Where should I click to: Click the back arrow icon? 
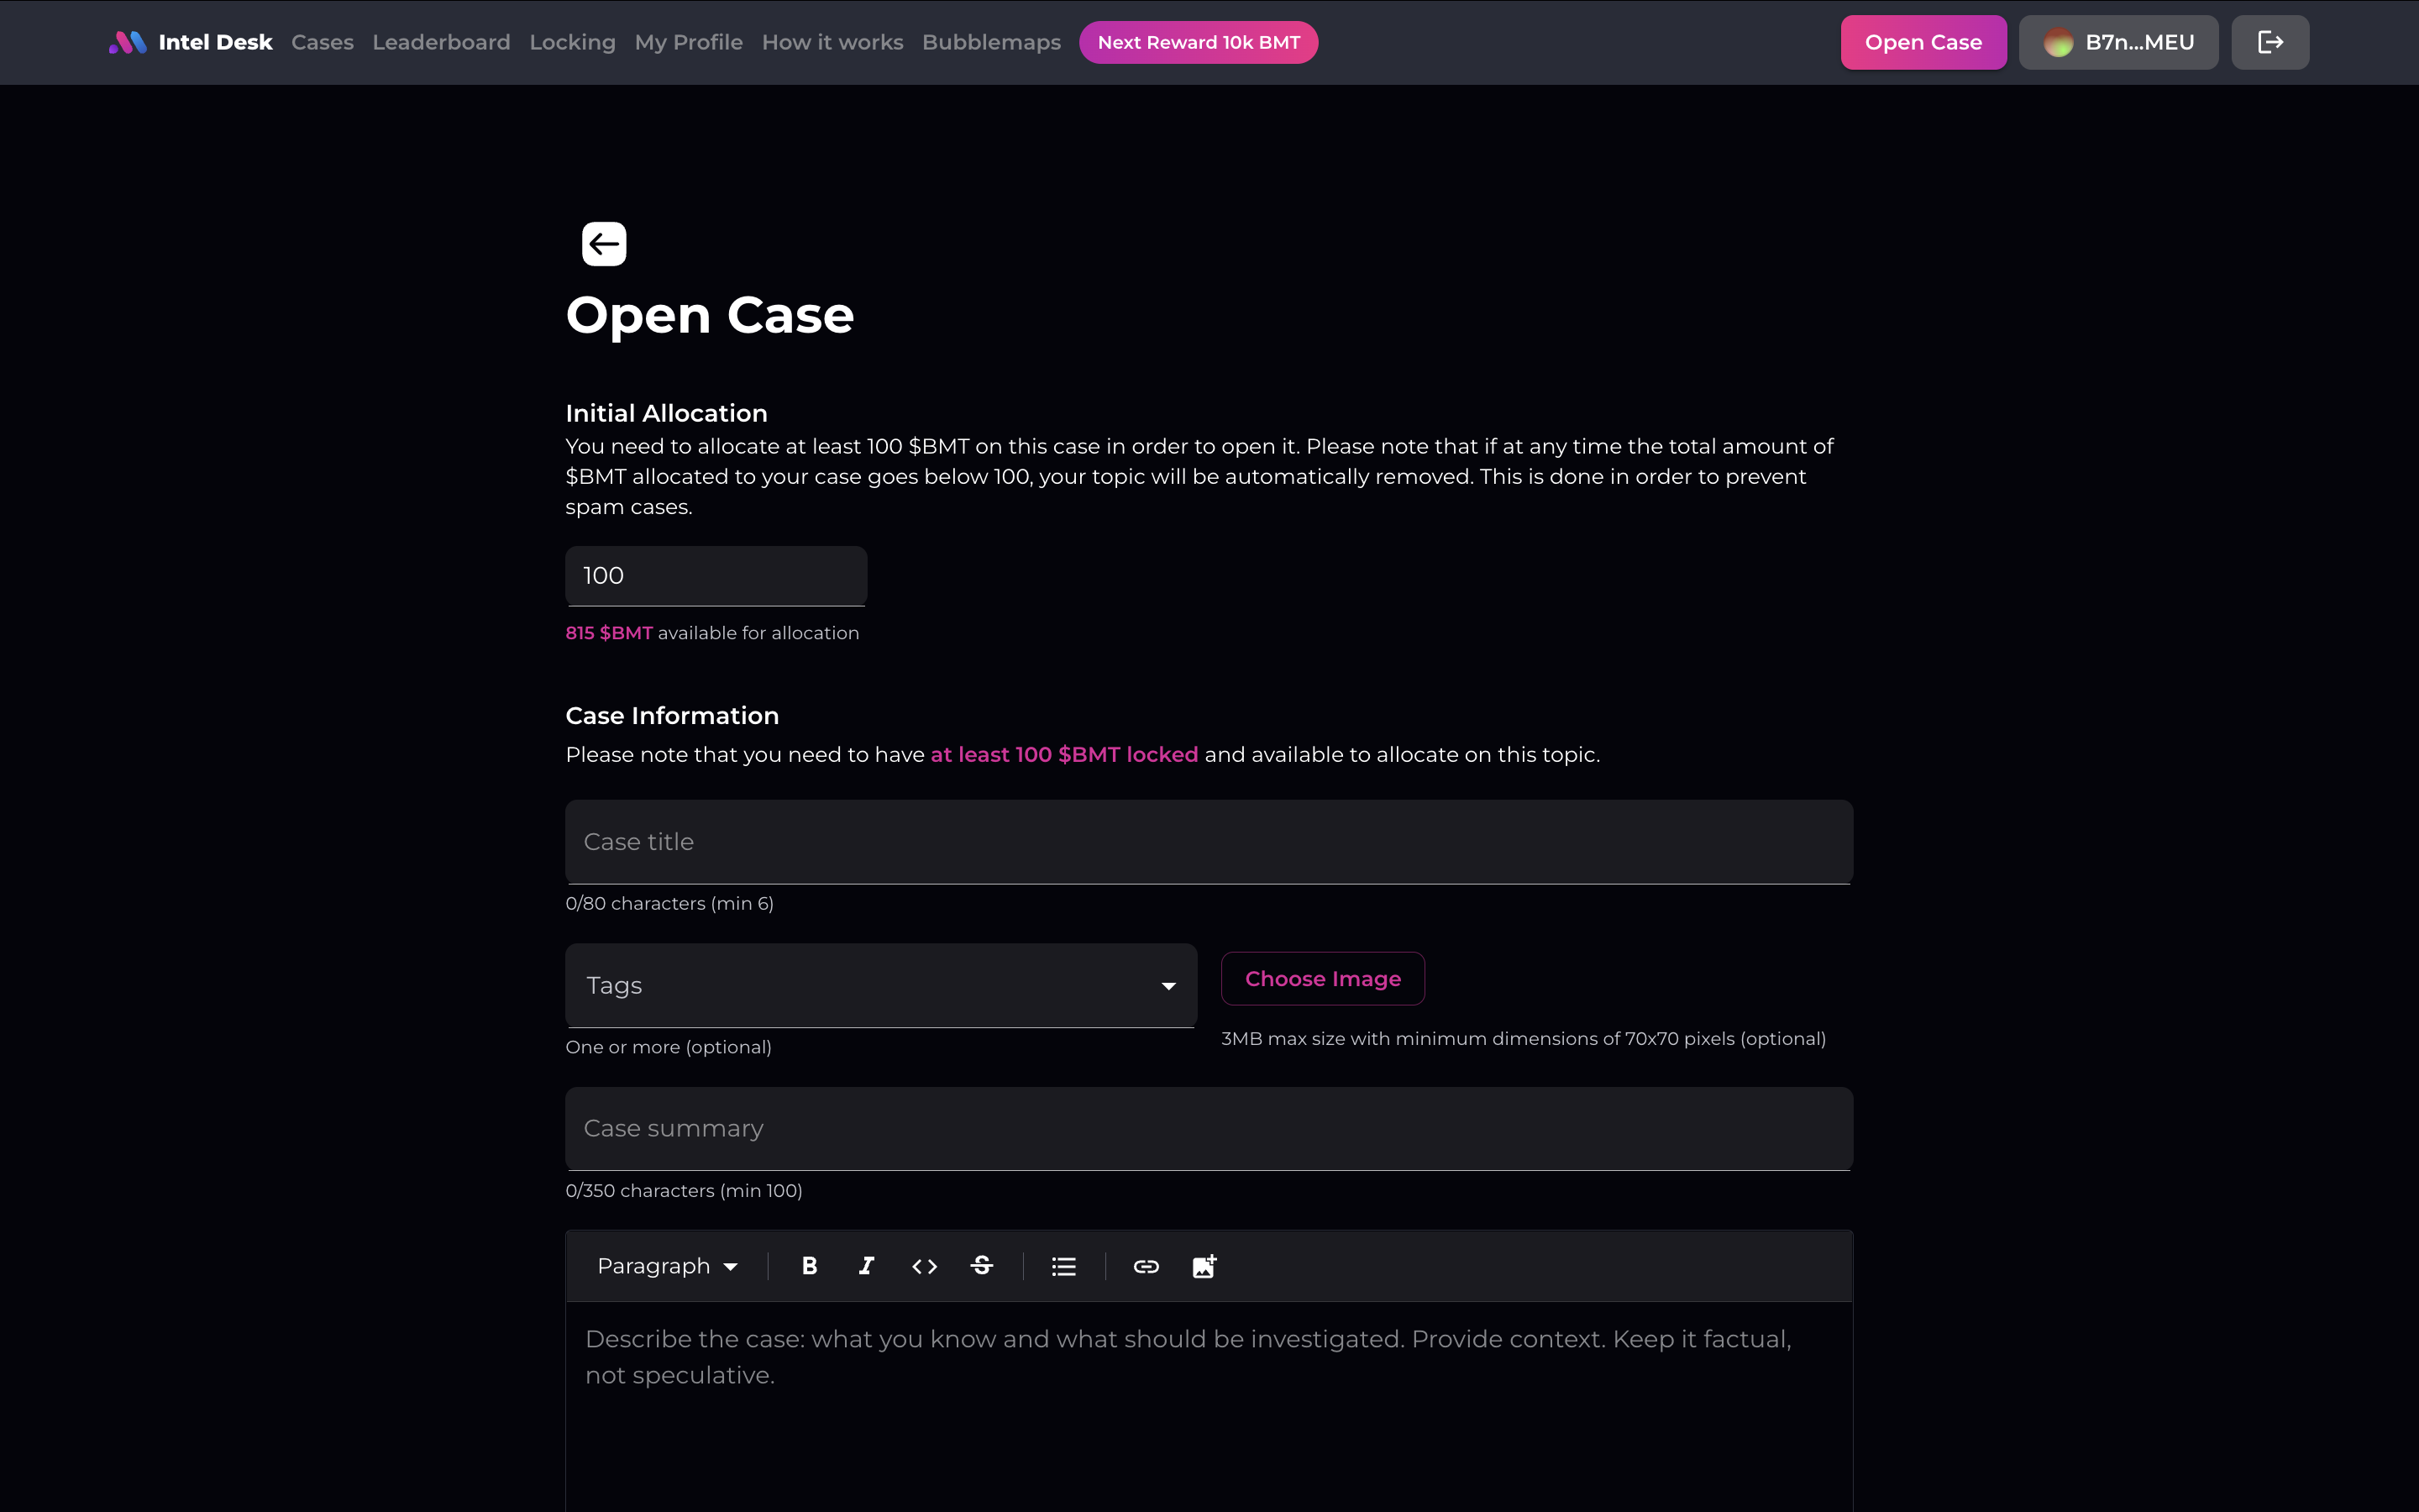604,244
